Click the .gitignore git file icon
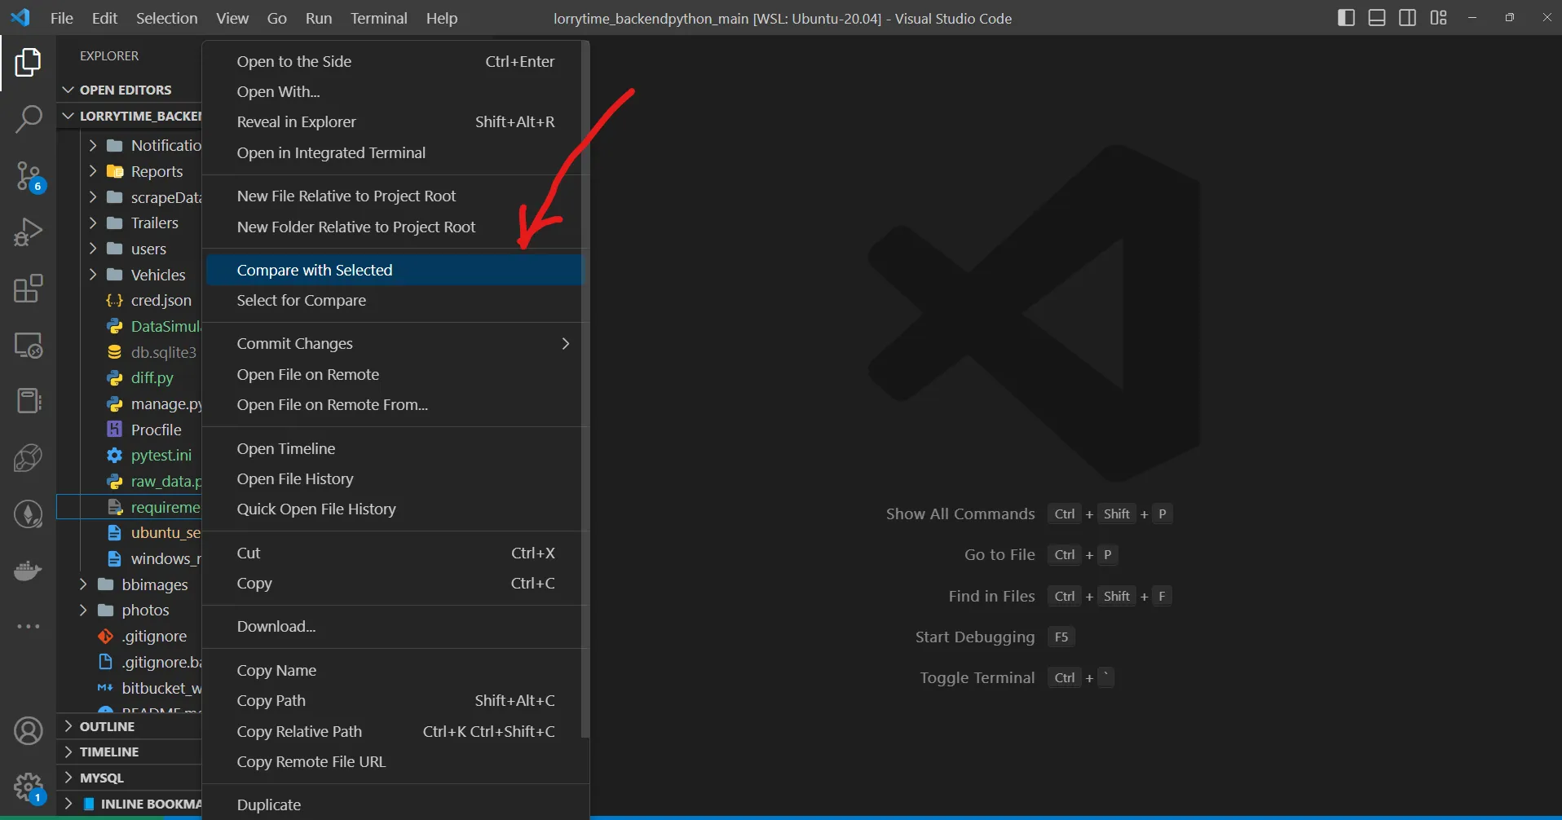Screen dimensions: 1562x820 [105, 637]
